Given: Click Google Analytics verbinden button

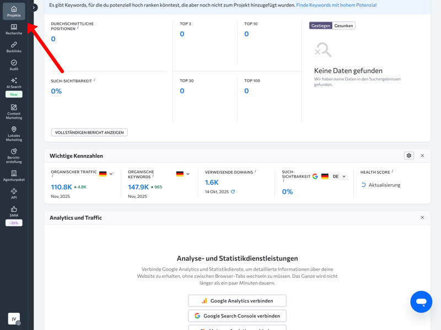Looking at the screenshot, I should (x=237, y=301).
